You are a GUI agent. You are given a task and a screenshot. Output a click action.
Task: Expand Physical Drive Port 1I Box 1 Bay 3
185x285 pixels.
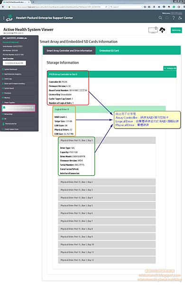coord(107,190)
